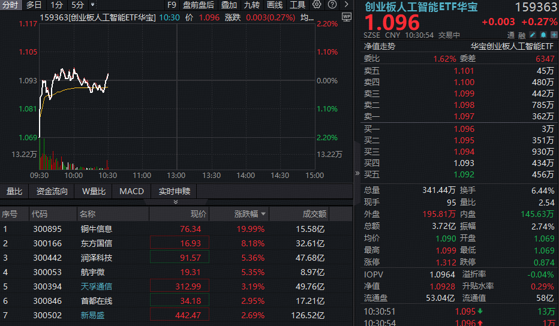559x326 pixels.
Task: Open period dropdown arrow next to 5分
Action: coord(92,5)
